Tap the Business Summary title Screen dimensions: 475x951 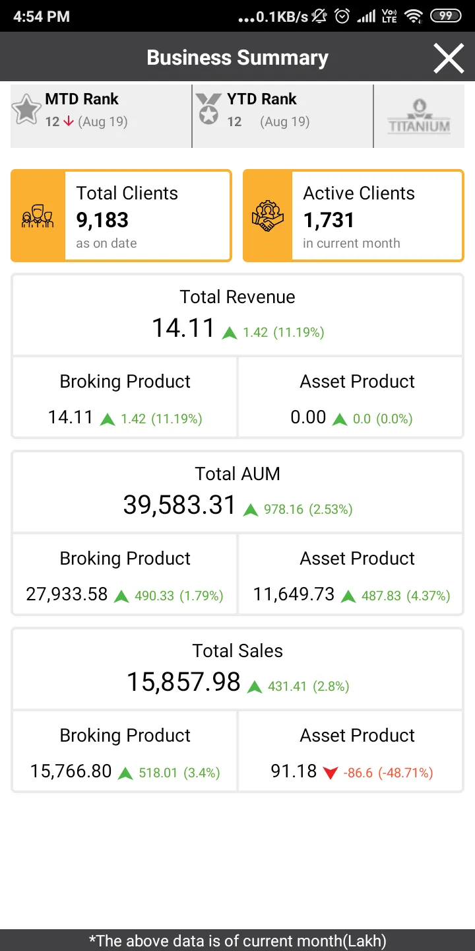(x=237, y=58)
